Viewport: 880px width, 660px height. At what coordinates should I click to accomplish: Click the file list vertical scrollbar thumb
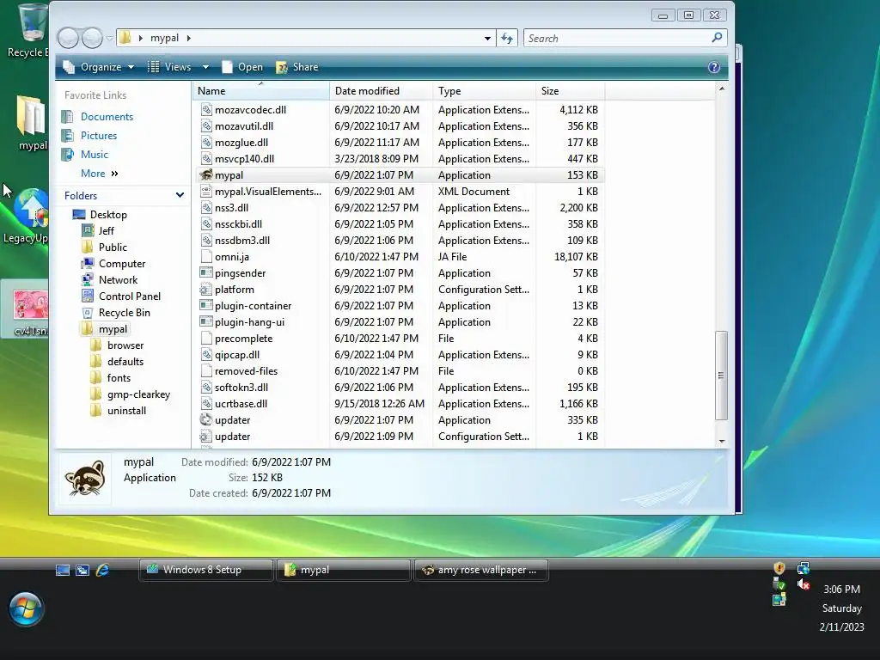(721, 375)
